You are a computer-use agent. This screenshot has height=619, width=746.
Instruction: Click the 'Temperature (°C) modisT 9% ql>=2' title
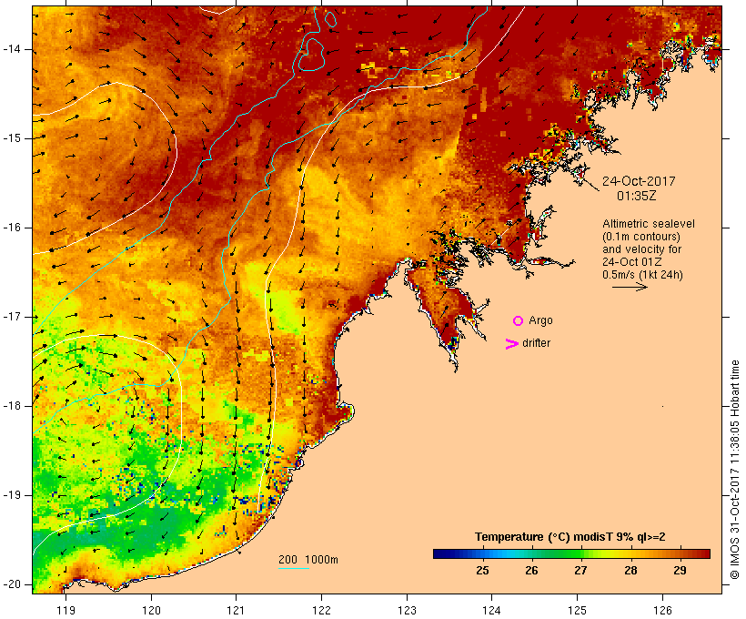pos(570,537)
